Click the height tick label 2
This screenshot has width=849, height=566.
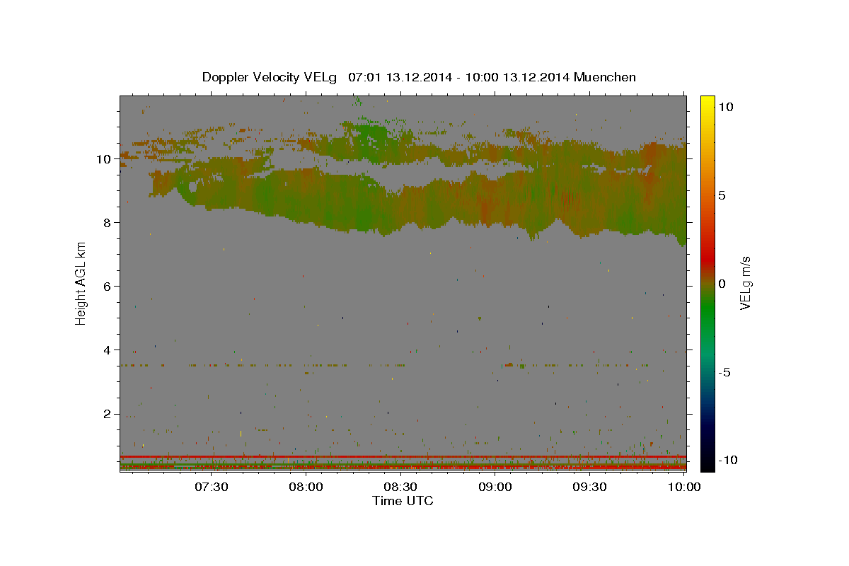108,414
